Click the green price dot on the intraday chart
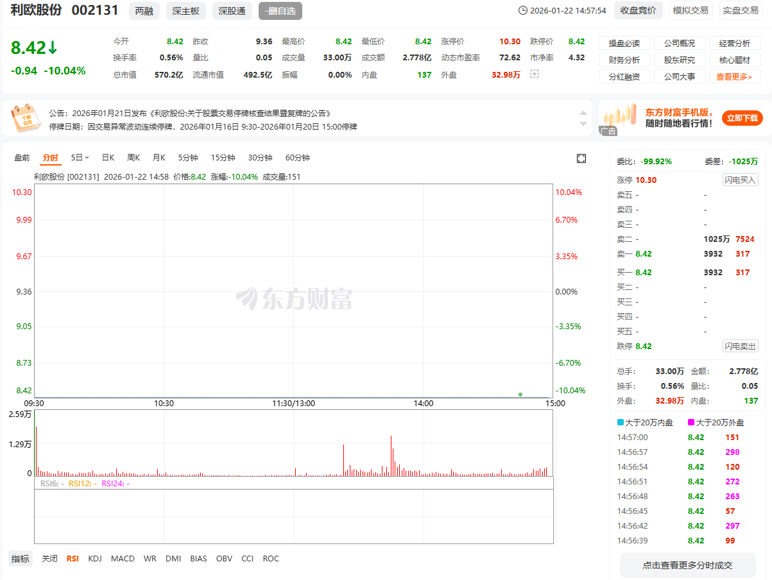The image size is (772, 580). pyautogui.click(x=520, y=394)
